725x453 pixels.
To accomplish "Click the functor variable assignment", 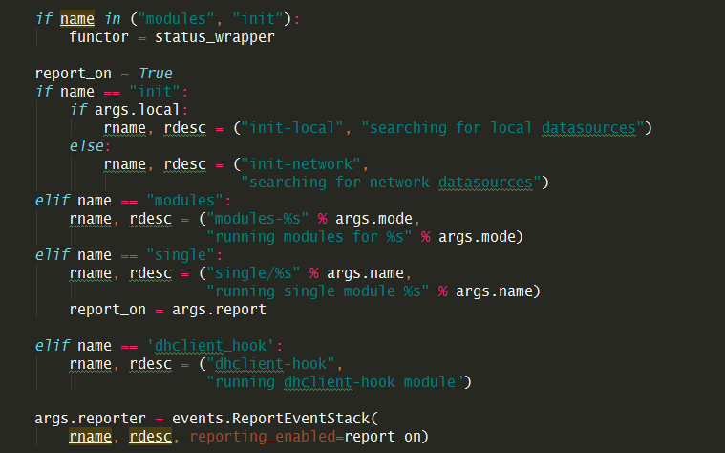I will tap(98, 36).
